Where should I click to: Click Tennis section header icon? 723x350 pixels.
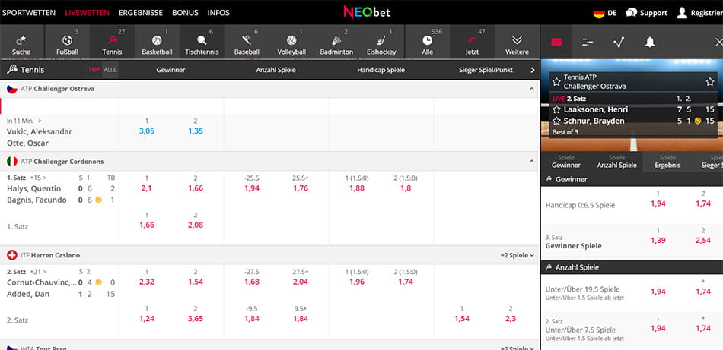12,70
